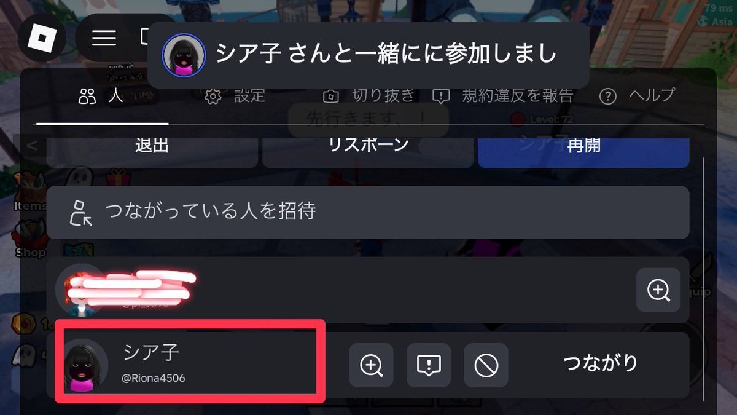
Task: Tap the シア子 join notification banner
Action: click(368, 55)
